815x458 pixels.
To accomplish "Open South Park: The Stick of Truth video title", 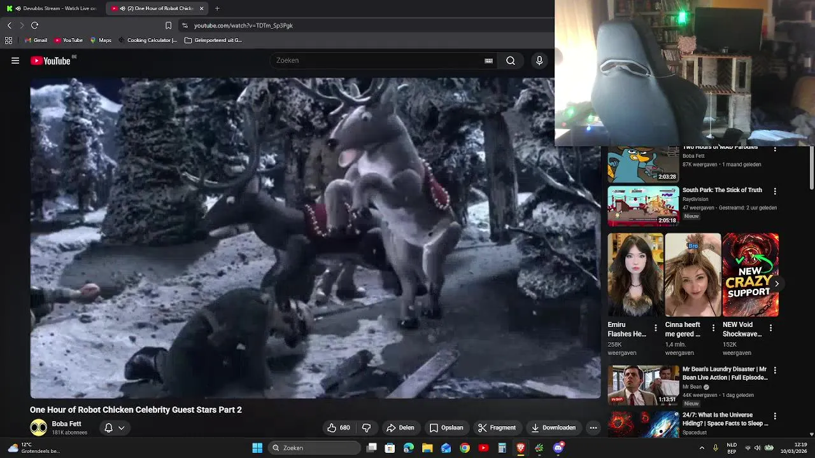I will tap(722, 190).
